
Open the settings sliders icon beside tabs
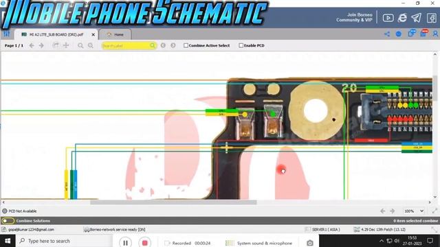tap(6, 34)
